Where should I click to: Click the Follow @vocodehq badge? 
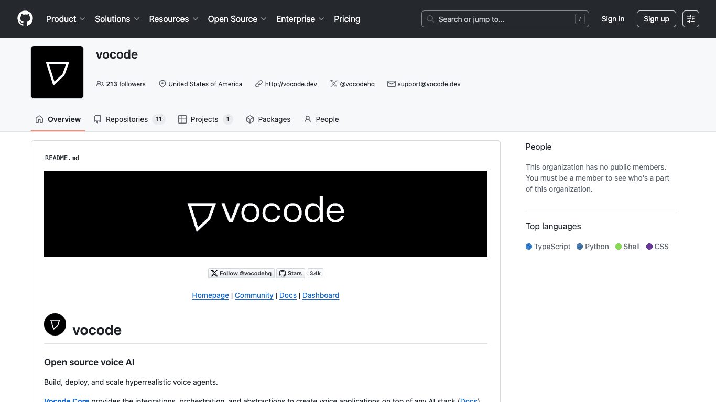(x=241, y=273)
